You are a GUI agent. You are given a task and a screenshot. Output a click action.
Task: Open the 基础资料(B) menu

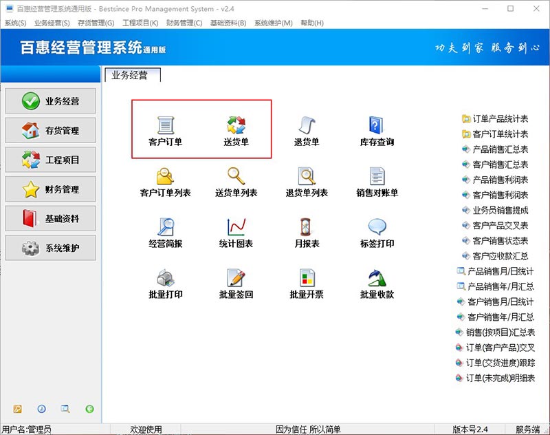(x=228, y=23)
